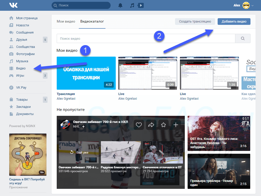Replay video via Ещё раз icon
Screen dimensions: 261x196
(72, 152)
